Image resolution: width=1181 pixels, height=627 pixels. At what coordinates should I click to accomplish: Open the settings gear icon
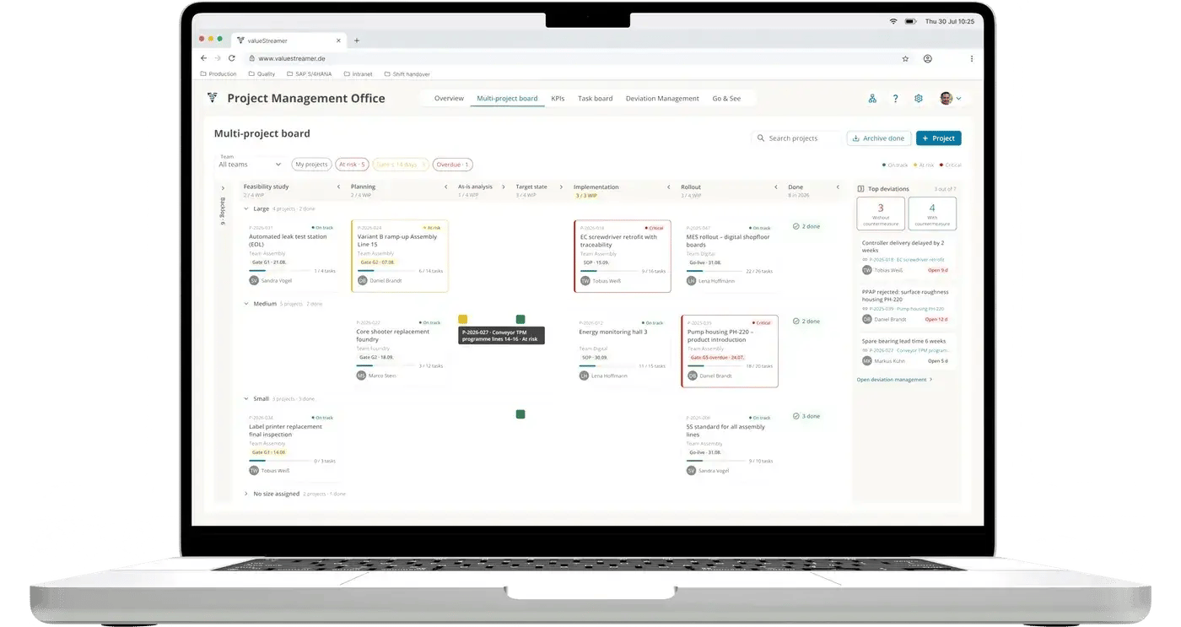pyautogui.click(x=919, y=99)
